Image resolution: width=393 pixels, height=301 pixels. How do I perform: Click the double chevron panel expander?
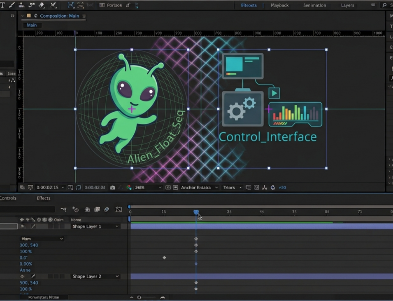tap(12, 16)
